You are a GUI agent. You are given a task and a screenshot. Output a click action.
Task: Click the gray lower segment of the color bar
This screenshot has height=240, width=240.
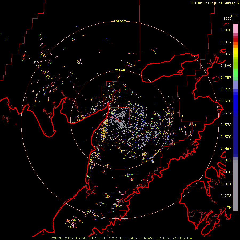click(x=235, y=185)
